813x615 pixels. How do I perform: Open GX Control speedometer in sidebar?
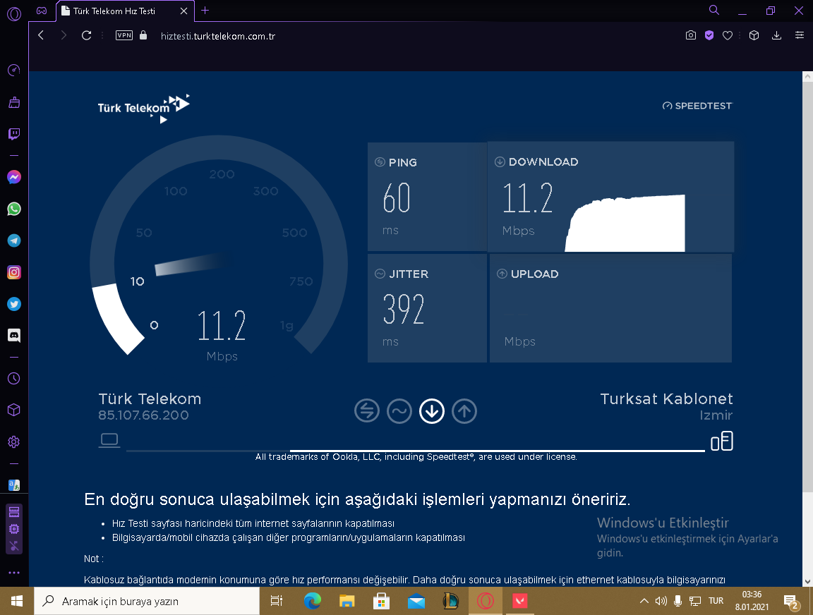[14, 70]
